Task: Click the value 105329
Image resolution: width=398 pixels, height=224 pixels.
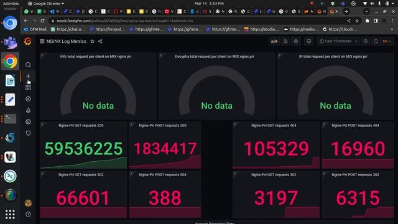Action: pyautogui.click(x=276, y=149)
